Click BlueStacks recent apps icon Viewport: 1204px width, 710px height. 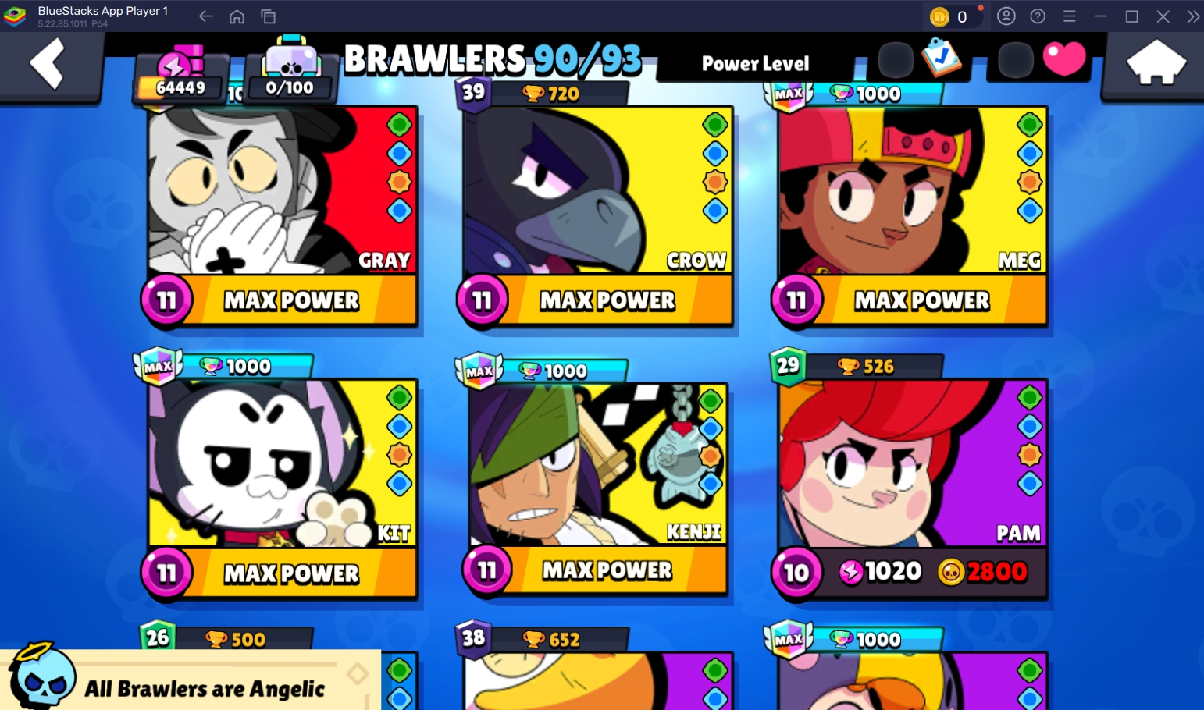coord(268,16)
